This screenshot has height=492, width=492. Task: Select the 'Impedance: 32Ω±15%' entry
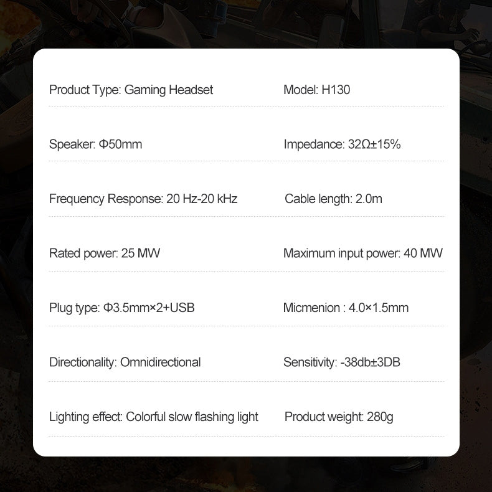point(342,144)
